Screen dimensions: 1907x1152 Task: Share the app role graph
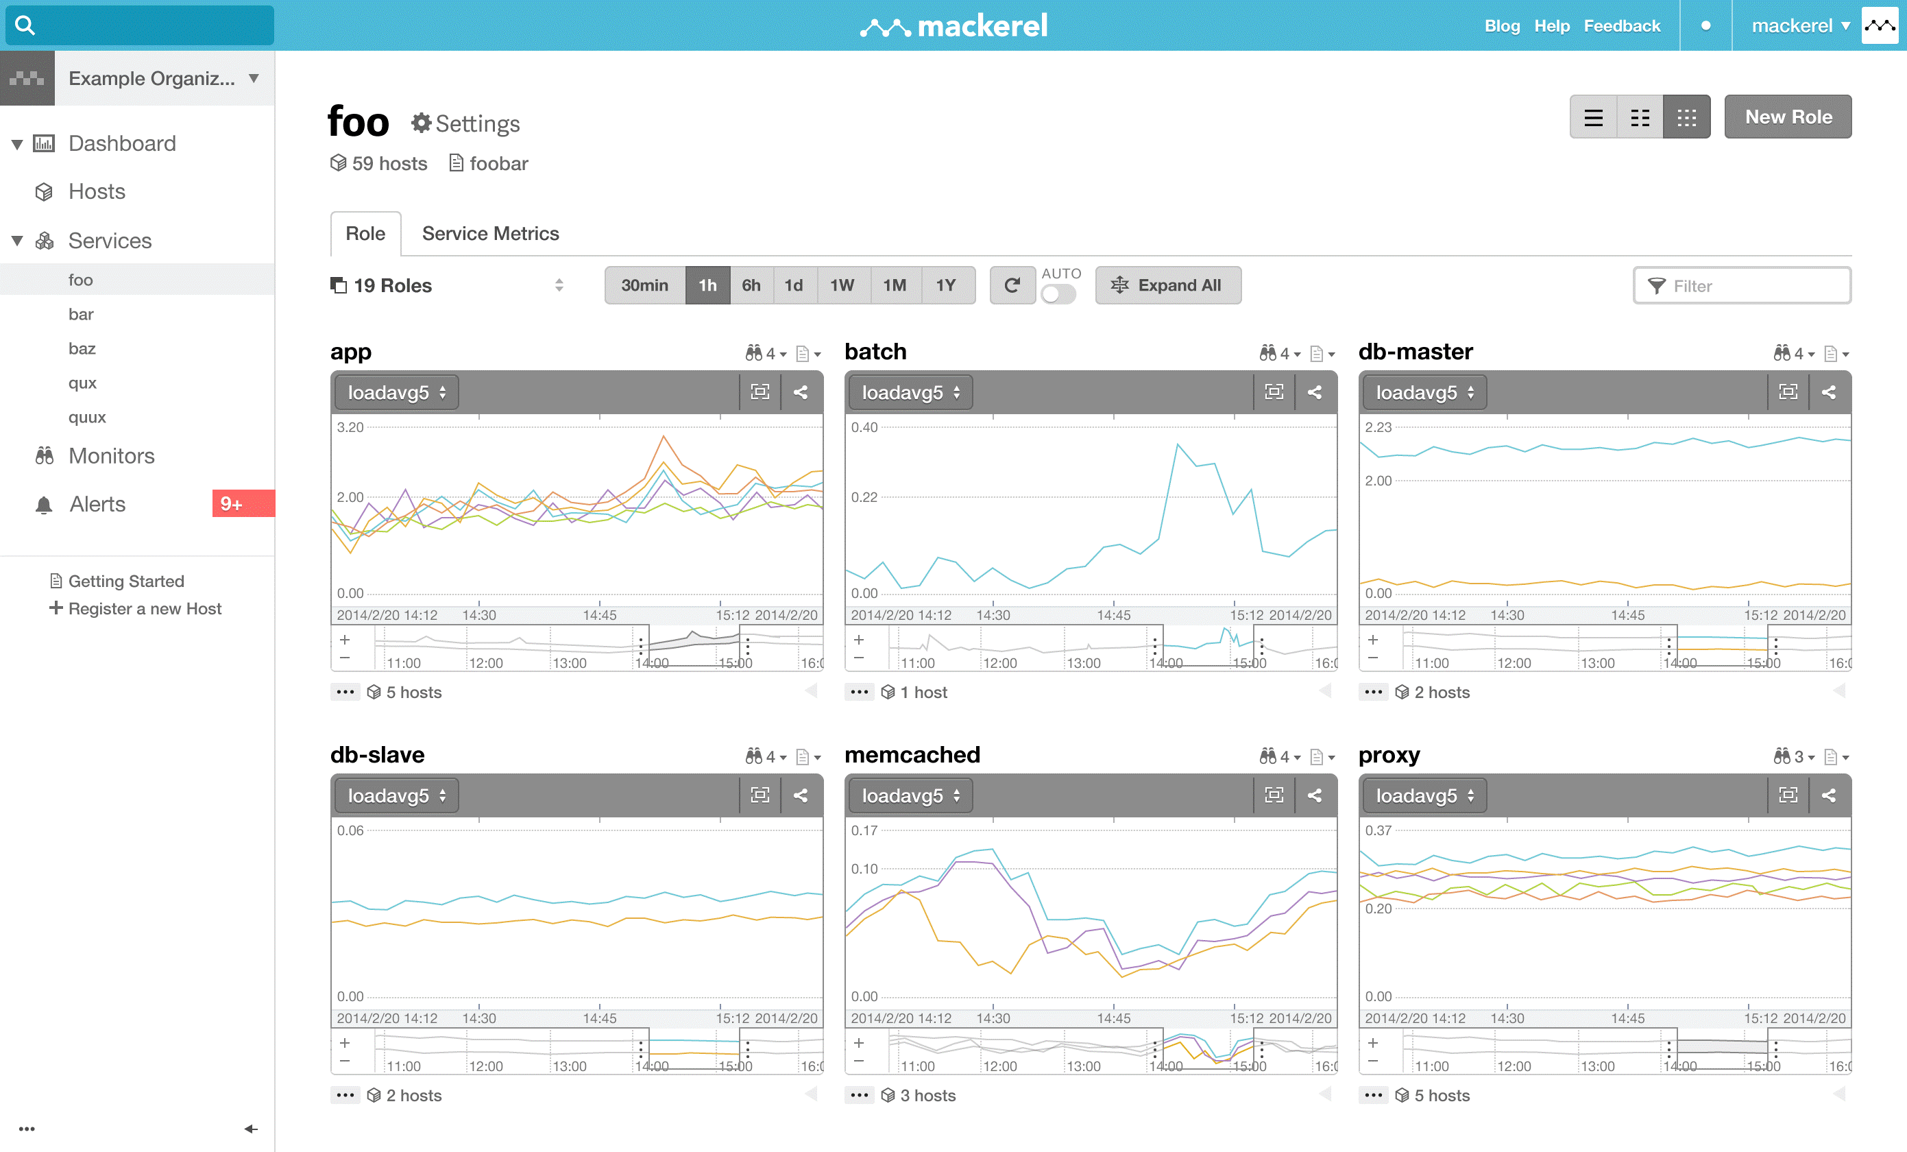pyautogui.click(x=801, y=392)
